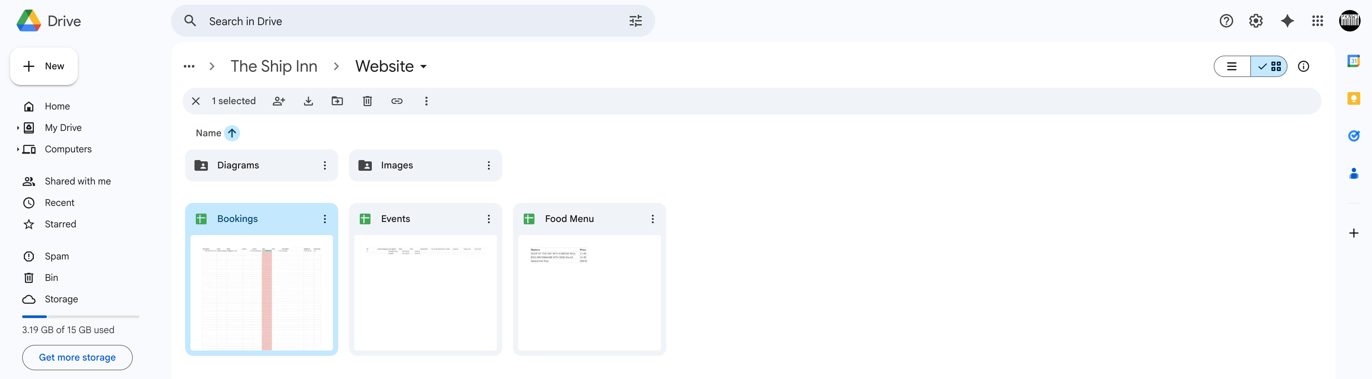Select the Bookings spreadsheet thumbnail
This screenshot has width=1372, height=379.
click(x=262, y=293)
